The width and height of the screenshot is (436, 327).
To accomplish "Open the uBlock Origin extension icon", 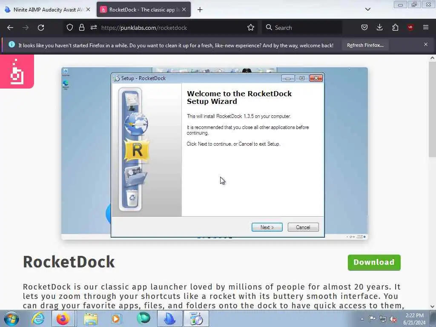I will (x=410, y=27).
